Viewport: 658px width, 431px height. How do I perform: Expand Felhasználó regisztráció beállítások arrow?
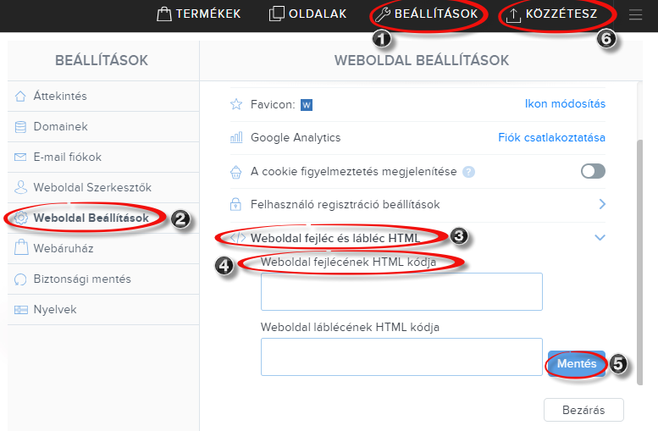click(x=602, y=204)
